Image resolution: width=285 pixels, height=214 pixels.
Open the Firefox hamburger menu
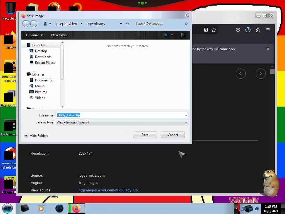coord(268,30)
